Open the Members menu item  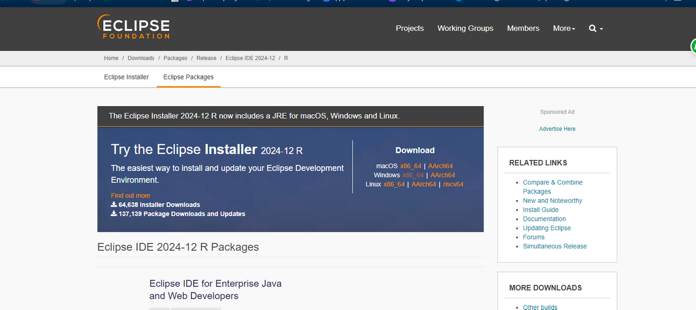(523, 28)
